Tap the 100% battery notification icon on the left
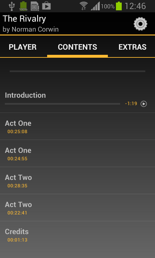 (x=23, y=6)
